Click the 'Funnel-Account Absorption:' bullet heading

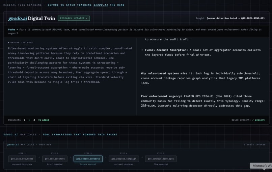pyautogui.click(x=166, y=50)
